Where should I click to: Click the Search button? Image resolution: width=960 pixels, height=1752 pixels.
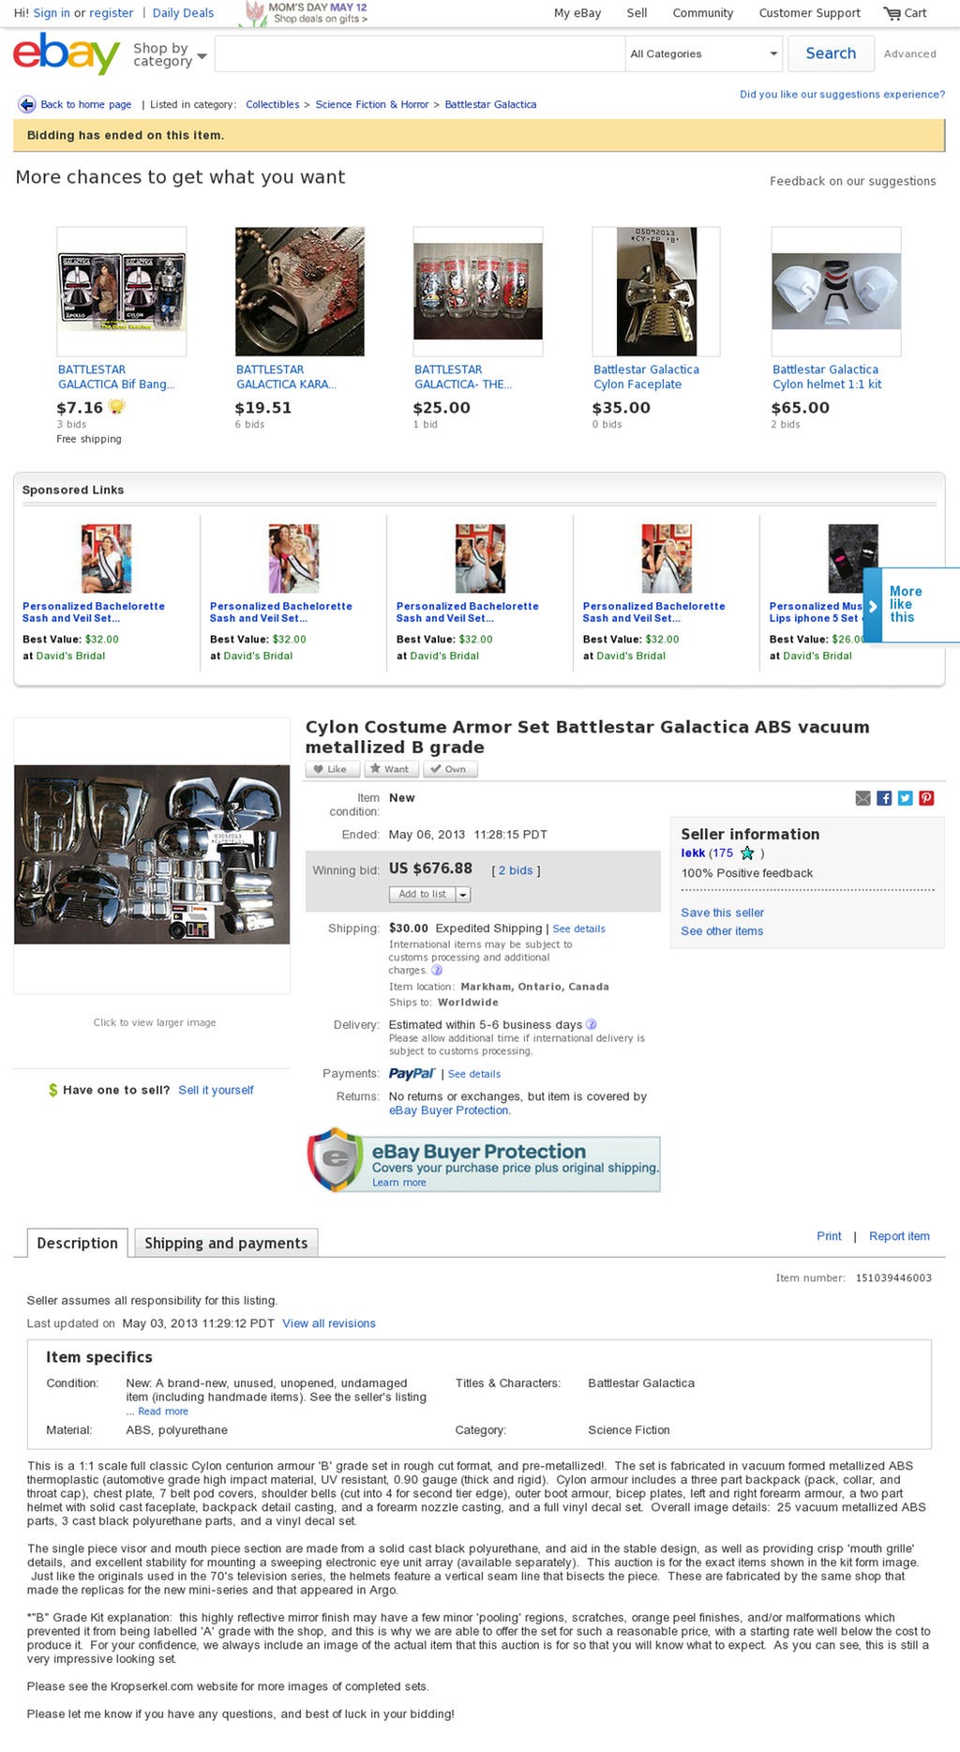pos(831,53)
